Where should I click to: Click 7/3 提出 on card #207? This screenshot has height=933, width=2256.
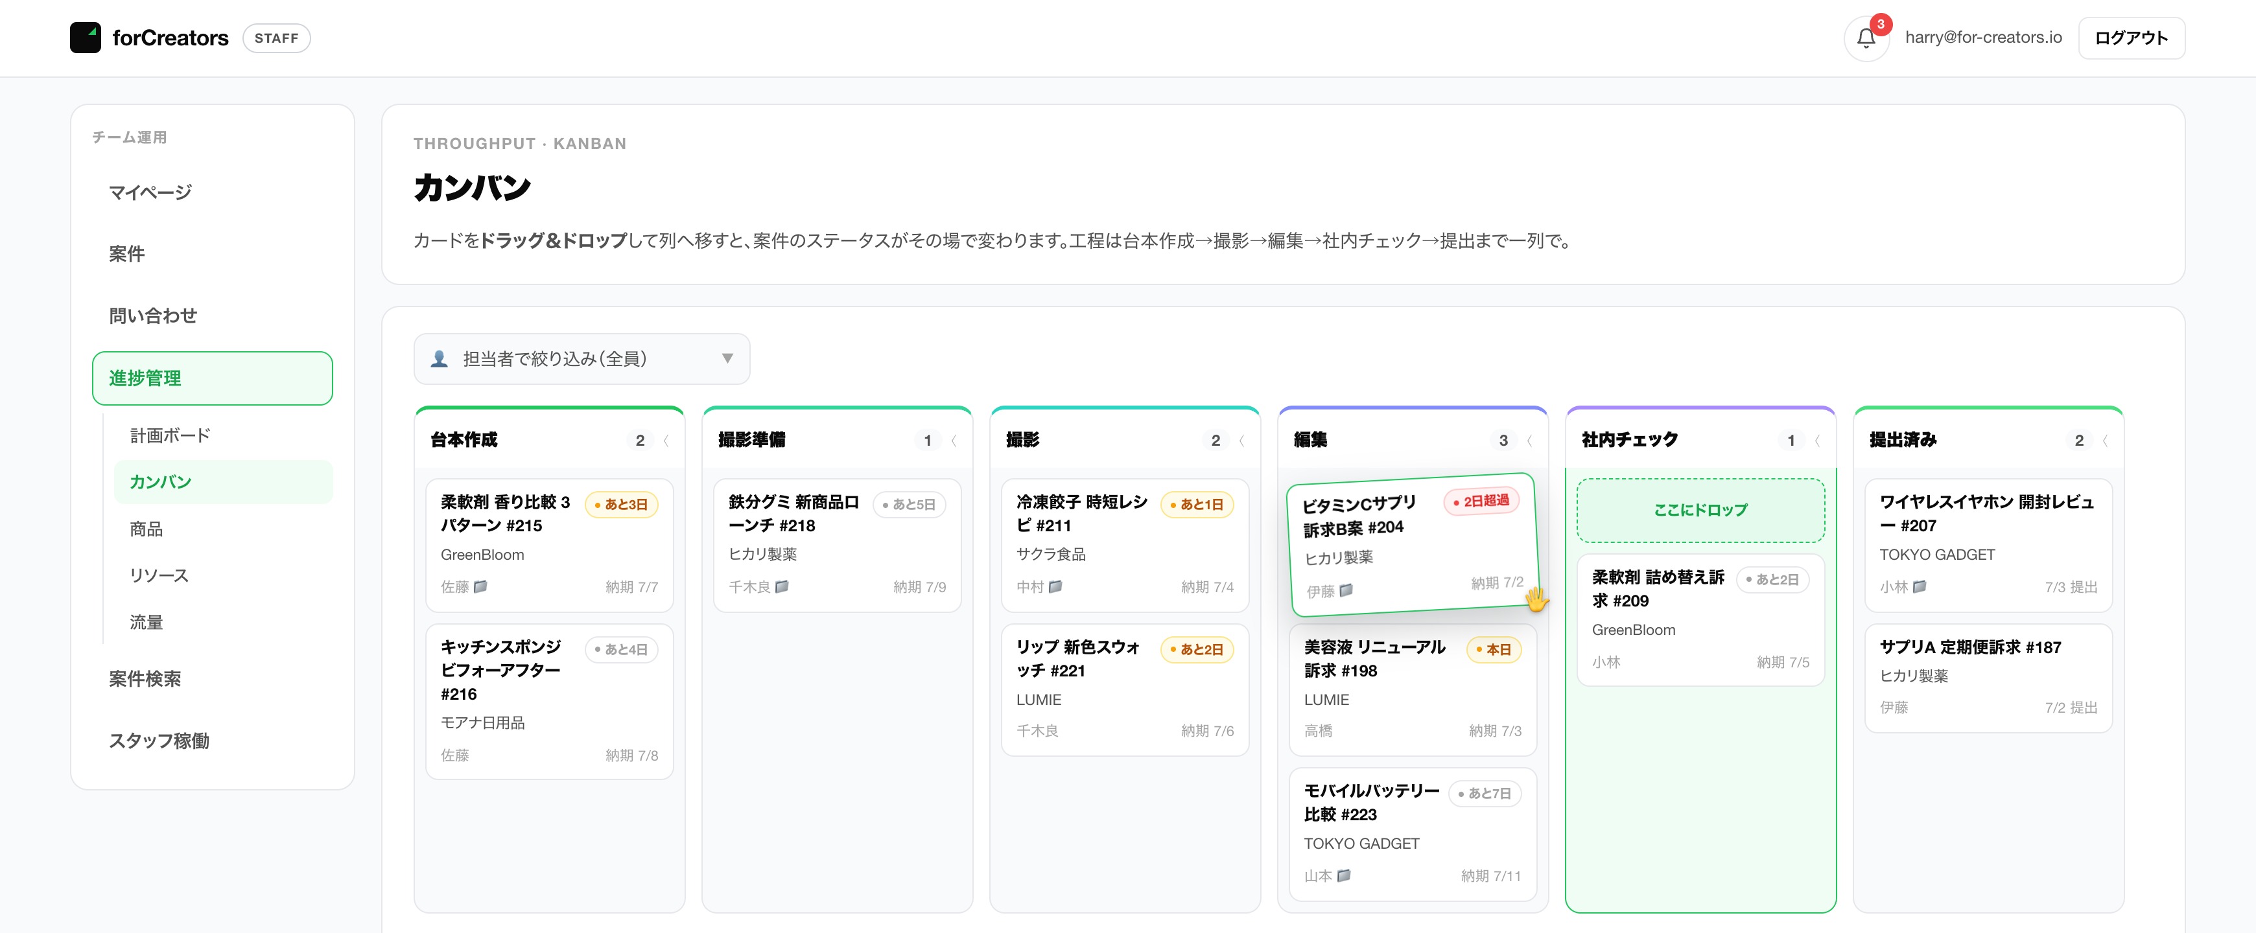[x=2071, y=586]
